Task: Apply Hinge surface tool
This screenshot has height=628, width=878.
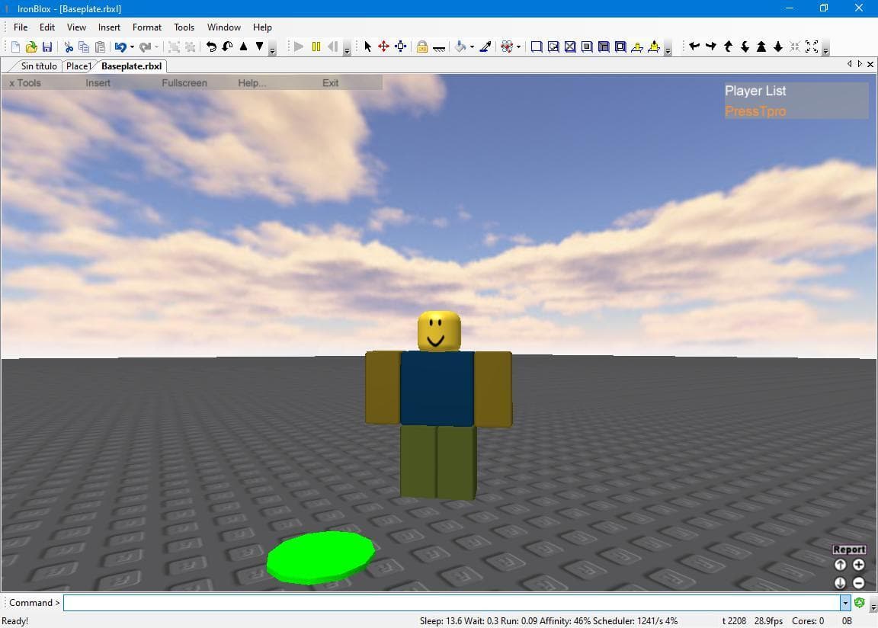Action: point(636,47)
